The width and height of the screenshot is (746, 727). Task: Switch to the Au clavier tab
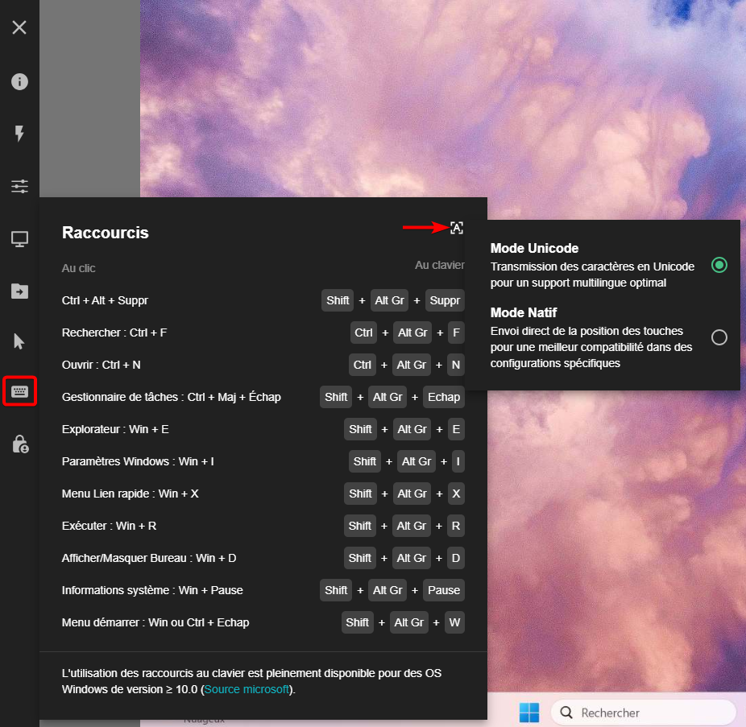(439, 264)
